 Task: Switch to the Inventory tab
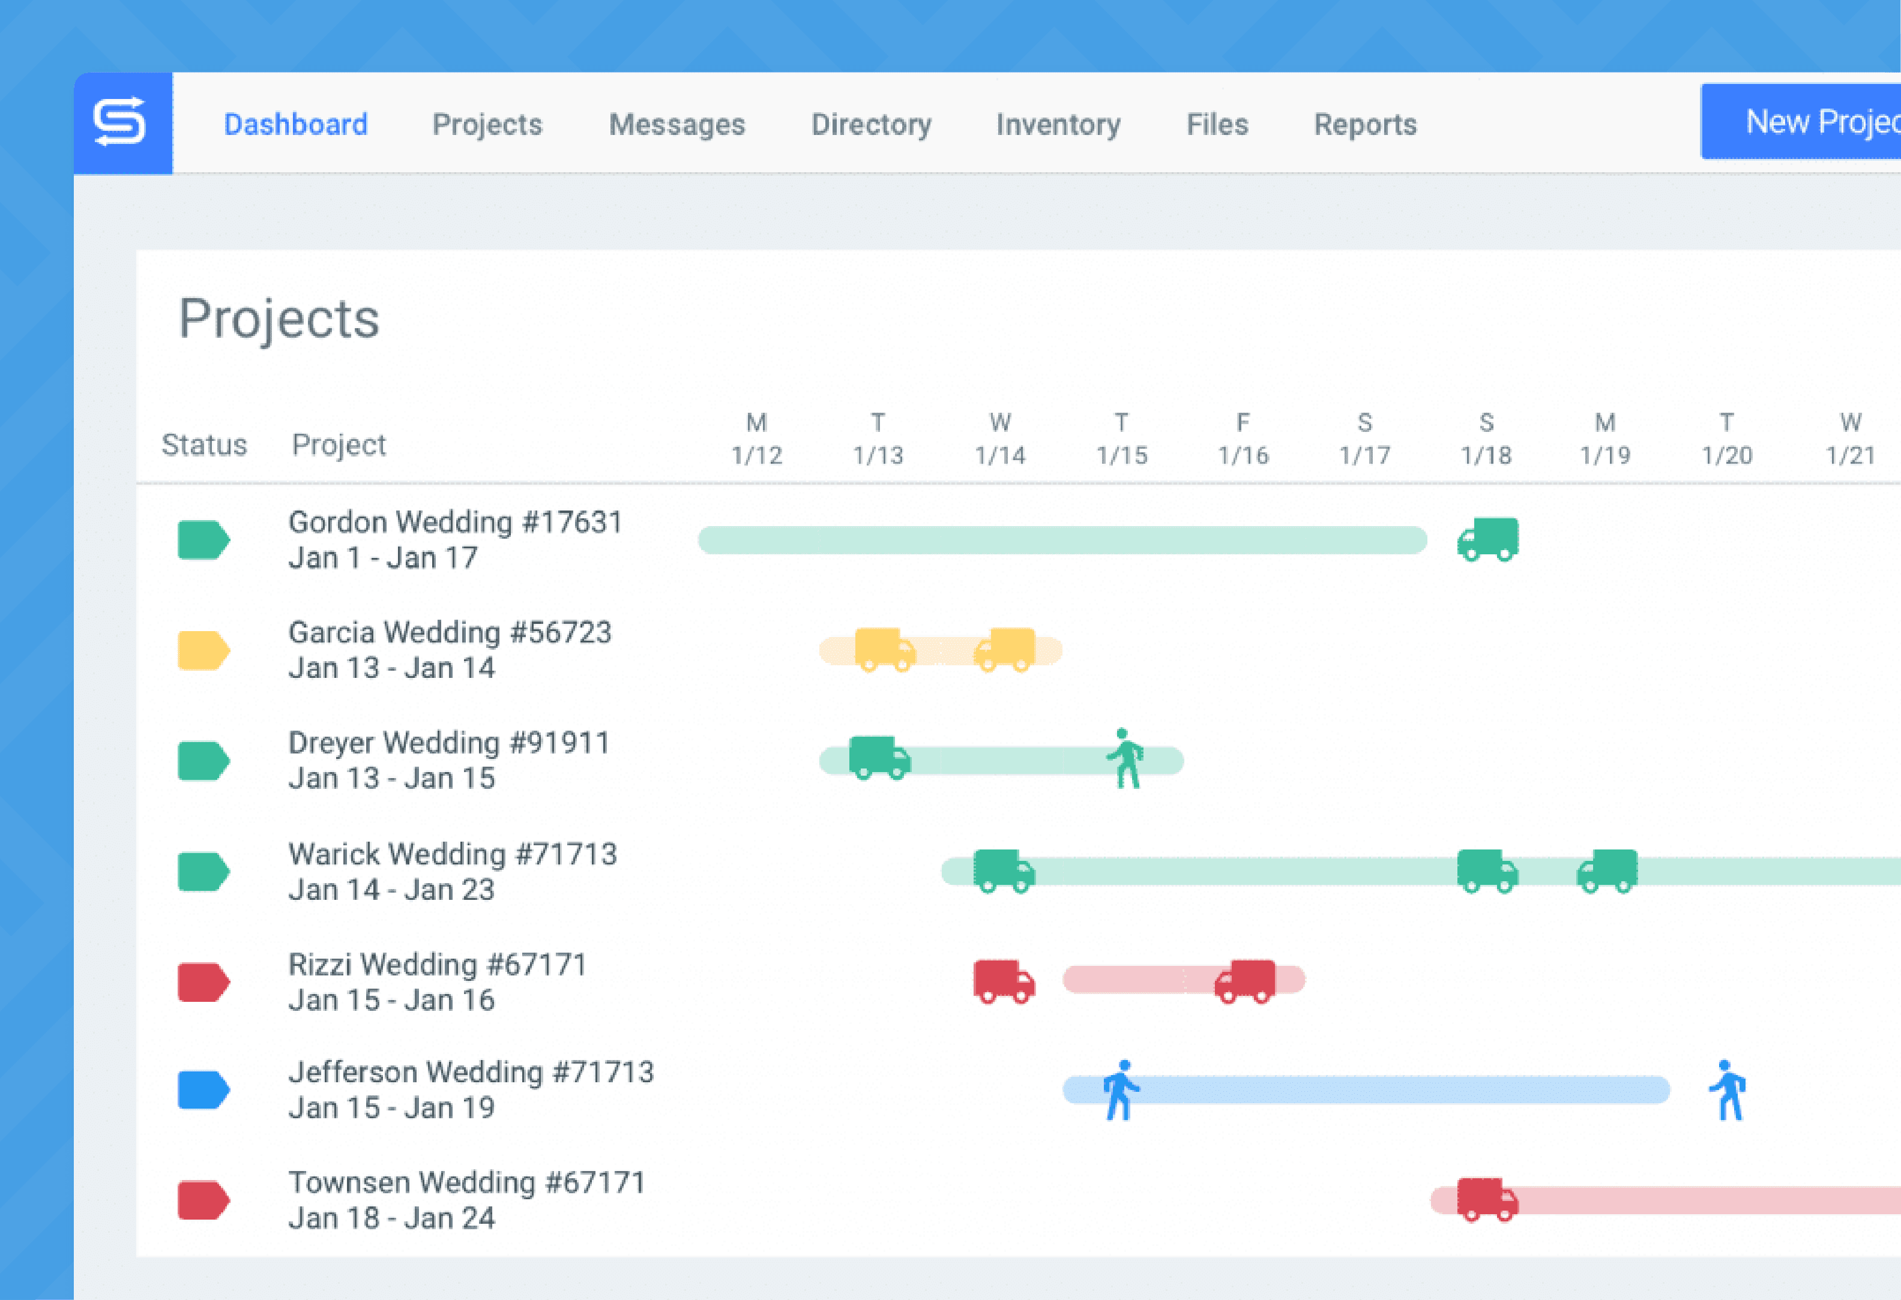pos(1058,124)
